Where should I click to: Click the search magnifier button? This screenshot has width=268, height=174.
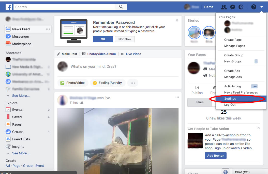point(121,7)
